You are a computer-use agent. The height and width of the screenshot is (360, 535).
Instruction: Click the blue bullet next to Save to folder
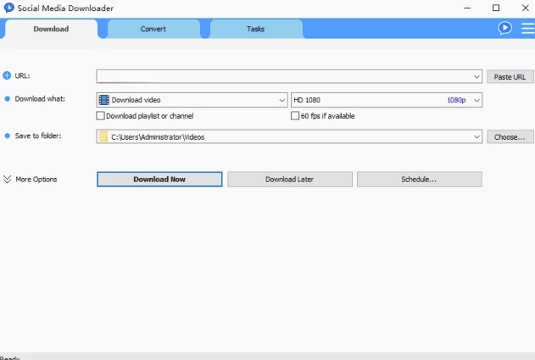(x=8, y=136)
